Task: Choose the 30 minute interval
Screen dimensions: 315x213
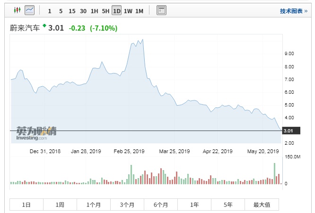Action: coord(83,10)
